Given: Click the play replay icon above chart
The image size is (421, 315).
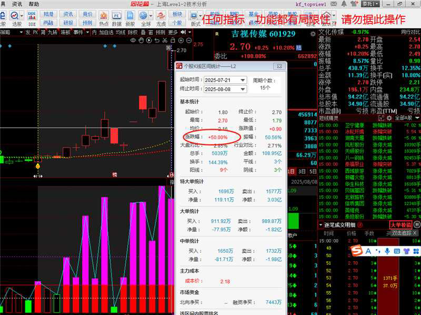Looking at the screenshot, I should [149, 41].
